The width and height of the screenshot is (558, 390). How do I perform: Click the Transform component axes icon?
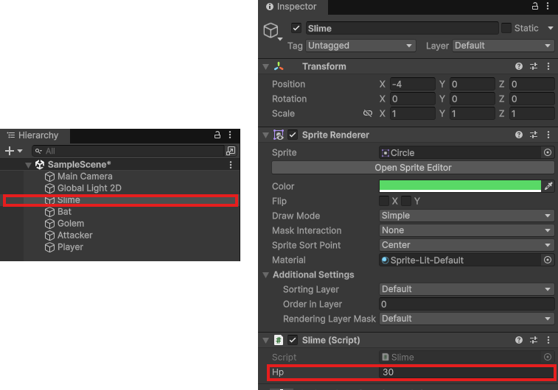pos(279,66)
